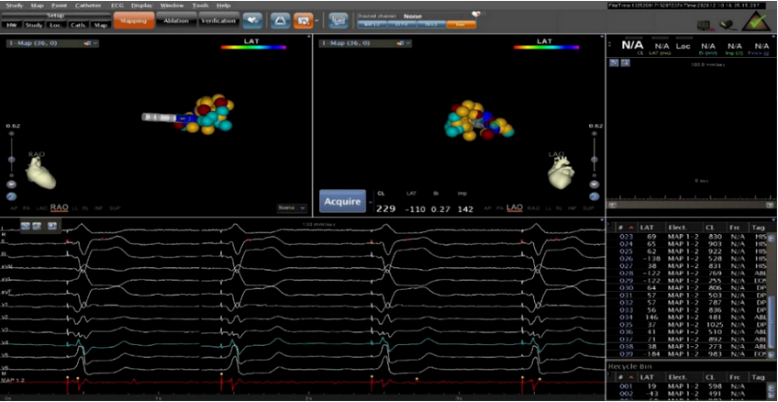Click the monitor display icon in toolbar
The height and width of the screenshot is (402, 778).
339,19
